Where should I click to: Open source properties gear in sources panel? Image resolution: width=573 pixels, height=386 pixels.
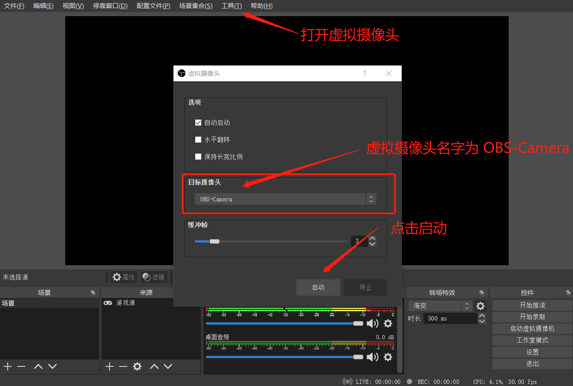click(137, 366)
